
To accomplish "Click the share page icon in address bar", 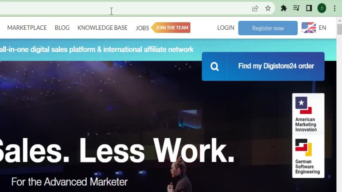I will pos(255,9).
